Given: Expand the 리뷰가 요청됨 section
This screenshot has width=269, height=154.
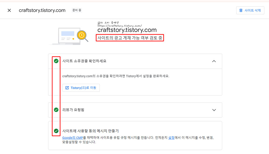Looking at the screenshot, I should pyautogui.click(x=214, y=110).
